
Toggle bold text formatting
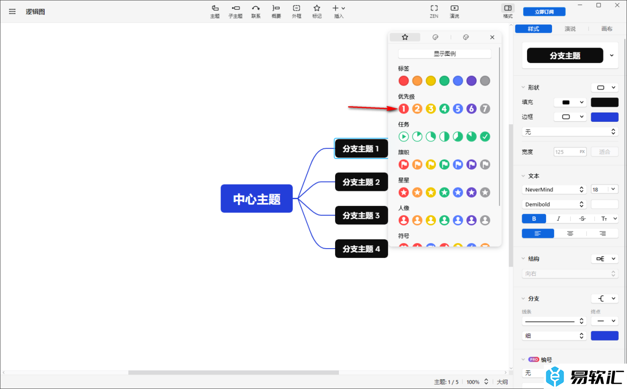click(534, 219)
